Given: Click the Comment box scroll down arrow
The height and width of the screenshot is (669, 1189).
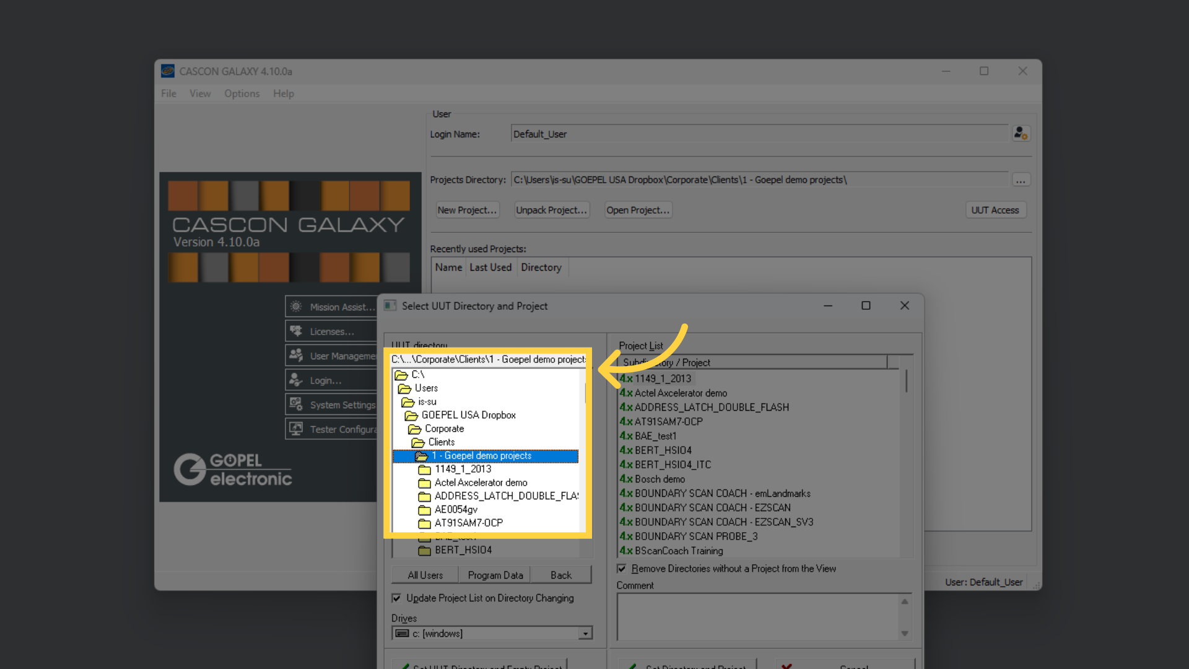Looking at the screenshot, I should click(905, 634).
